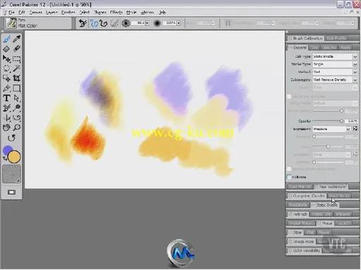Close the Computed Circular panel via its box
Image resolution: width=361 pixels, height=270 pixels.
[290, 196]
